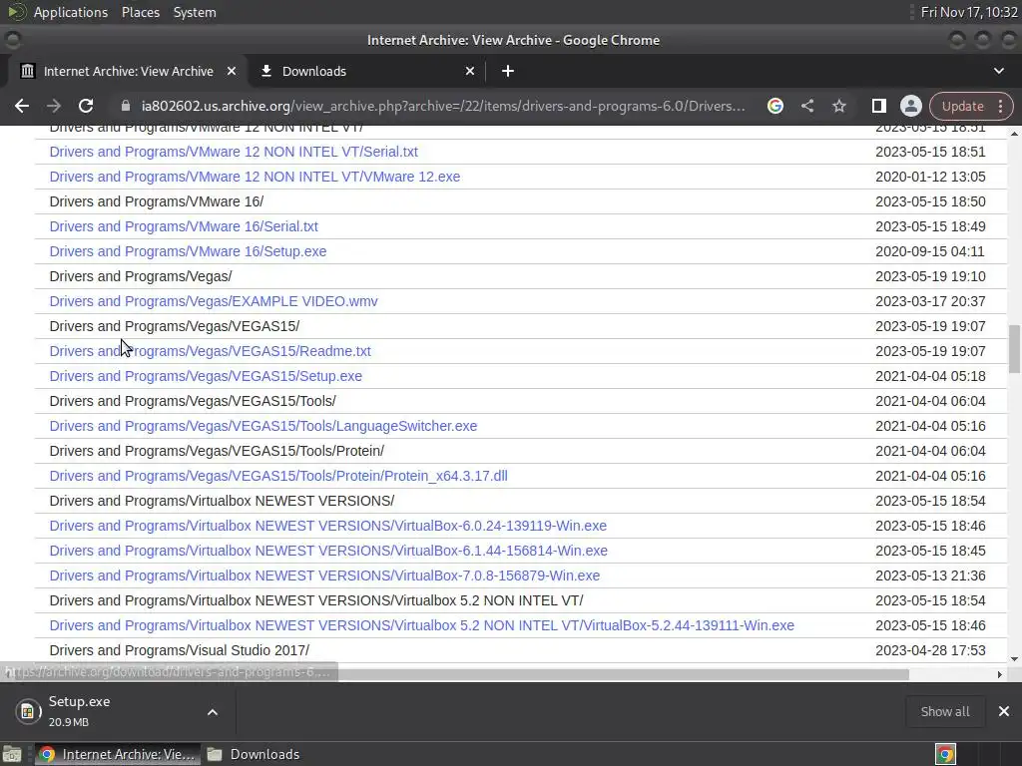Click the VMware 16/Setup.exe link

pos(188,251)
